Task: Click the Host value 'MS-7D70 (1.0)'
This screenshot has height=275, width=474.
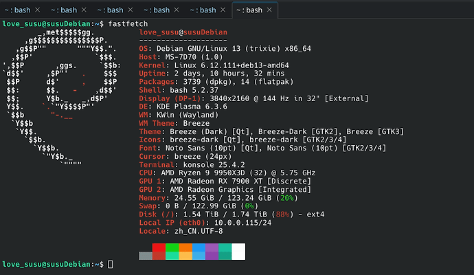Action: 194,57
